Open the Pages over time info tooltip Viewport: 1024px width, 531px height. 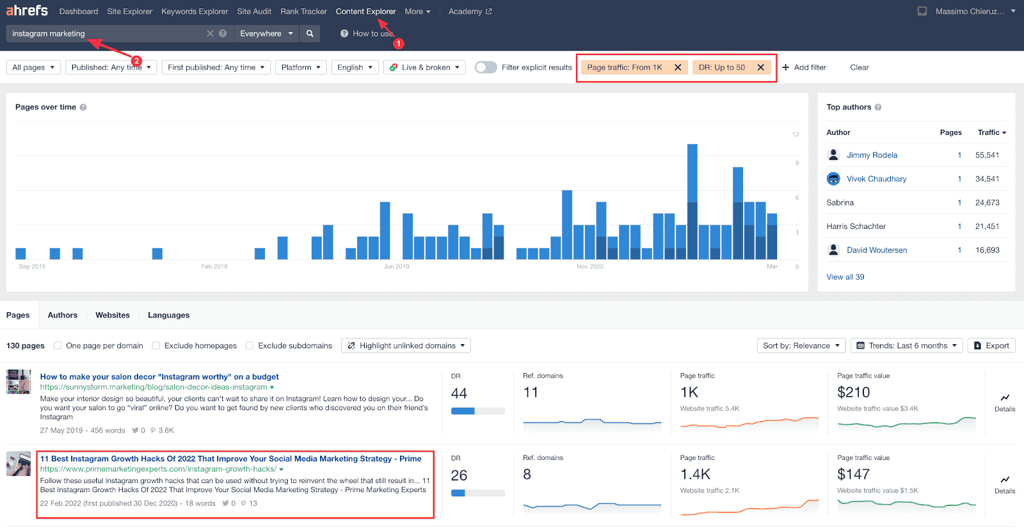83,107
